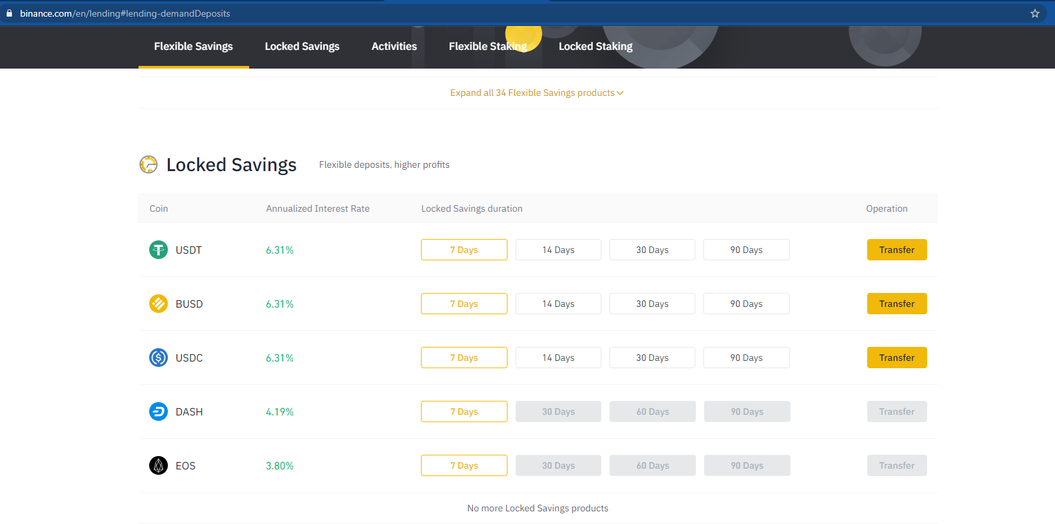Click the BUSD coin icon
The width and height of the screenshot is (1055, 524).
click(159, 304)
